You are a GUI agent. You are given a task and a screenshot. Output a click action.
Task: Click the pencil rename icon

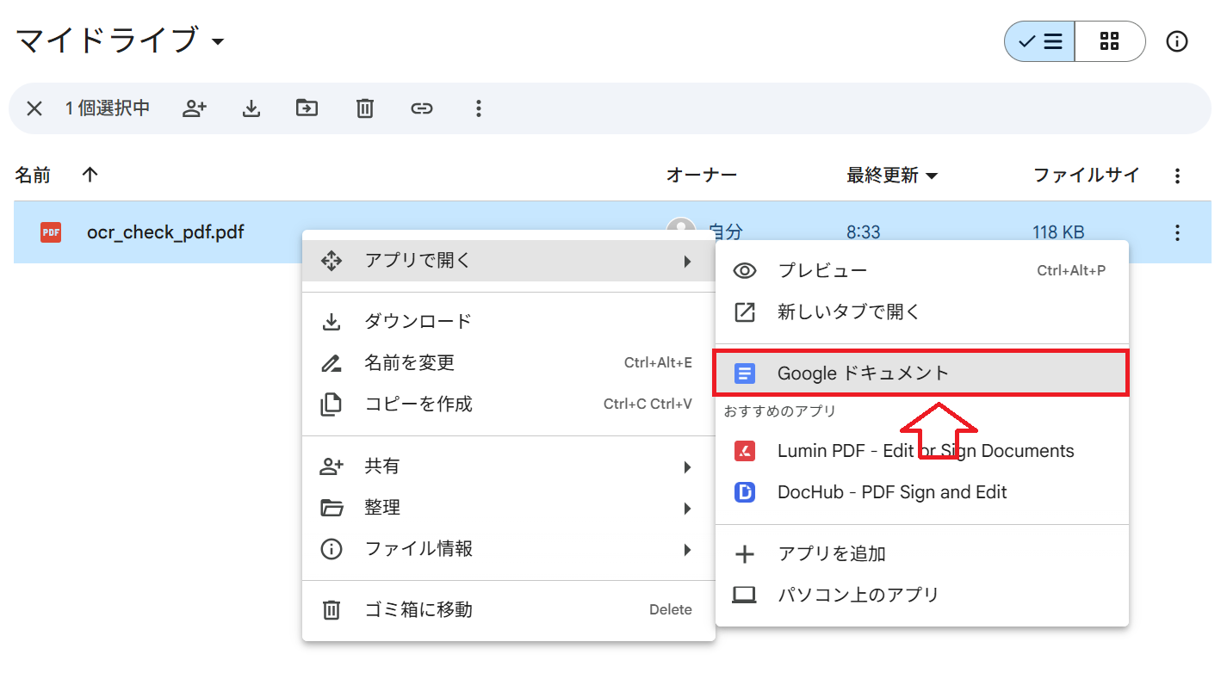point(332,363)
